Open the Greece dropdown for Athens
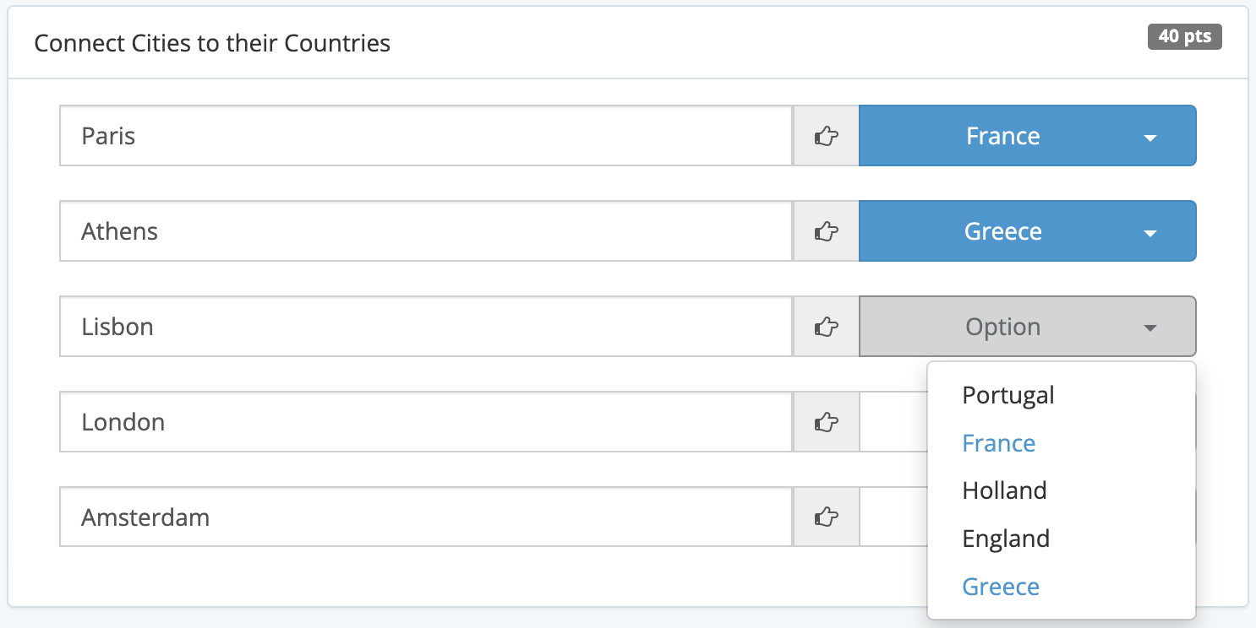This screenshot has width=1256, height=628. pos(1027,231)
